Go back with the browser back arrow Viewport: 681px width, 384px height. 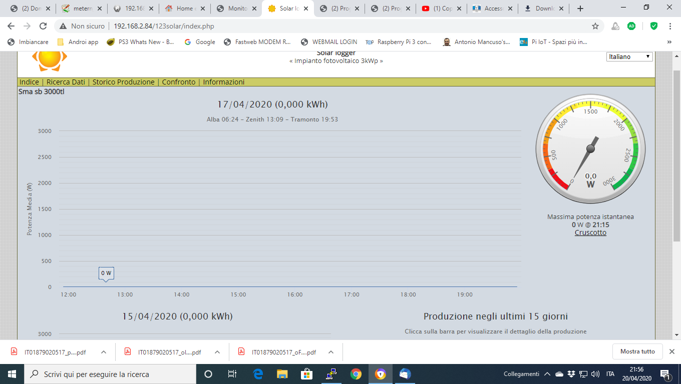pos(11,26)
